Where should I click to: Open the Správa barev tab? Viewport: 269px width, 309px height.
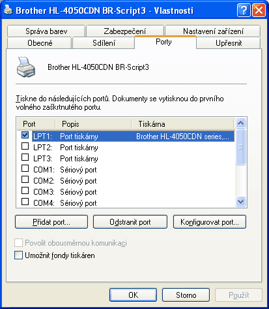click(x=46, y=31)
